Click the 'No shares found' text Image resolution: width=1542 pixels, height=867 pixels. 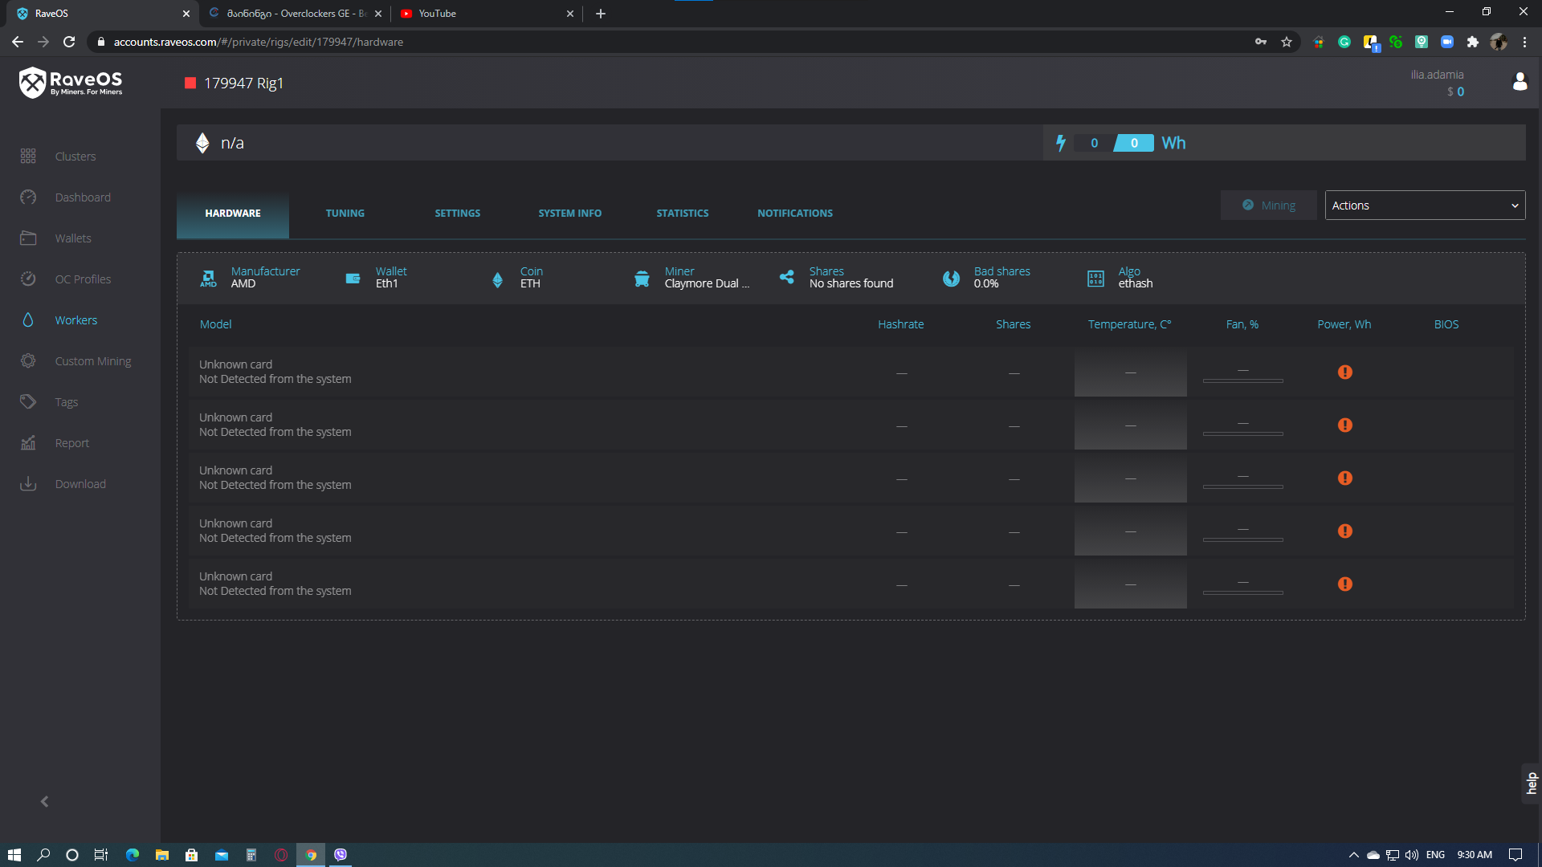tap(851, 283)
